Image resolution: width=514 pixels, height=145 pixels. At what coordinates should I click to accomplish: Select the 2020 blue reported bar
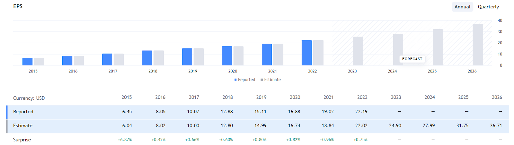tap(227, 56)
